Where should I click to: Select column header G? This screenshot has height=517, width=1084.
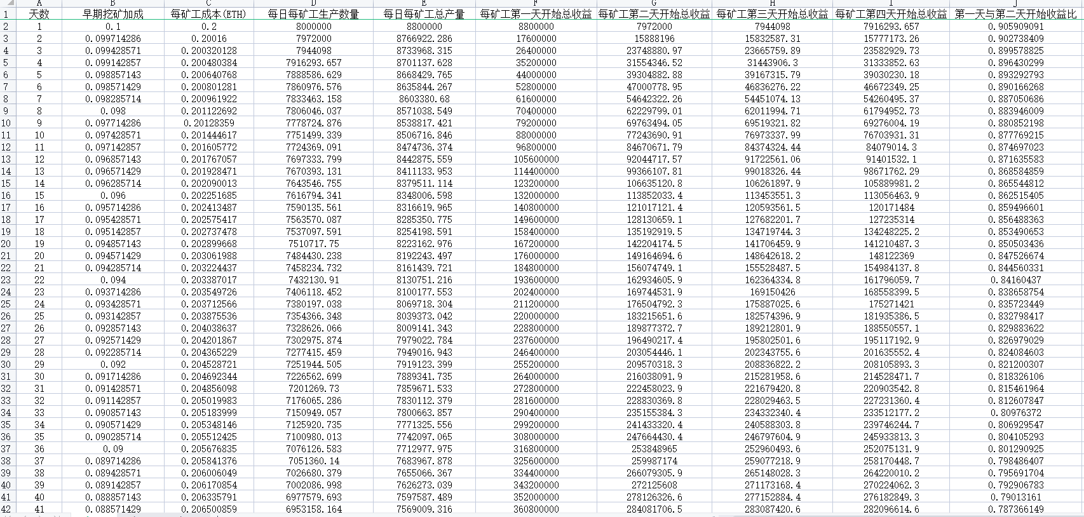(x=654, y=3)
